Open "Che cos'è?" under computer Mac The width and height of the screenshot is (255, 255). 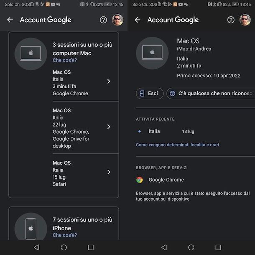pyautogui.click(x=65, y=60)
